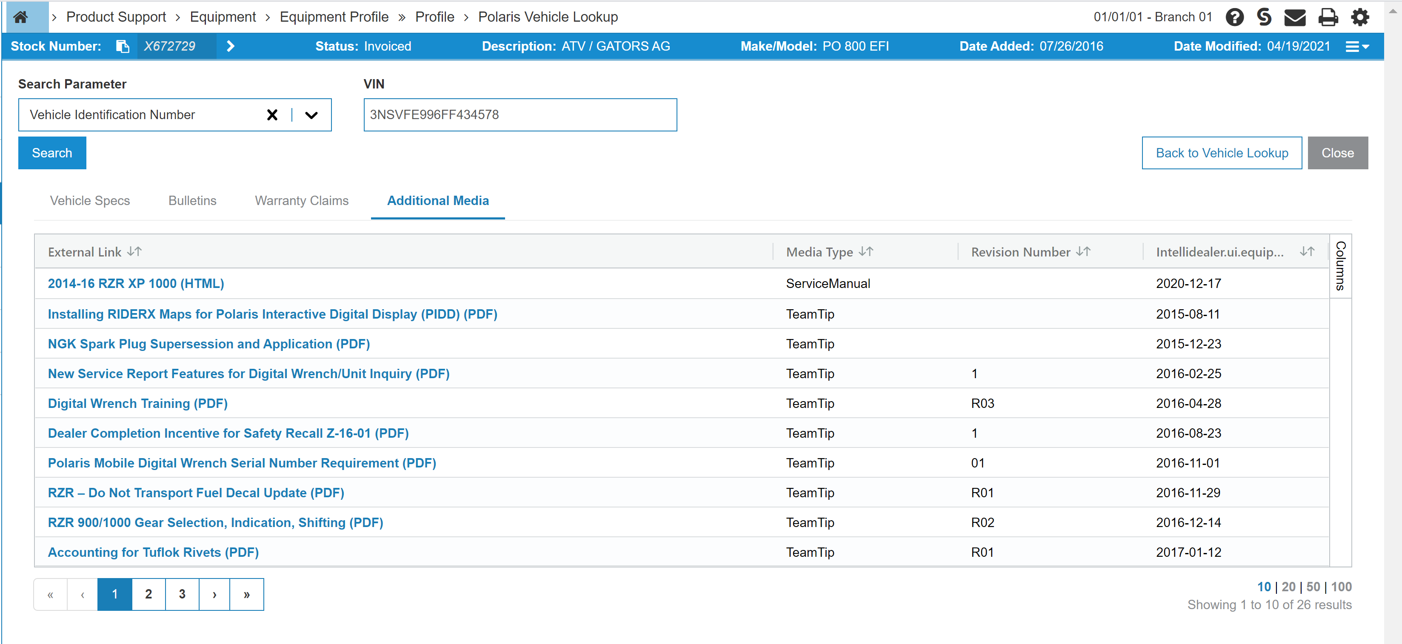This screenshot has width=1402, height=644.
Task: Open the envelope mail icon
Action: pyautogui.click(x=1295, y=17)
